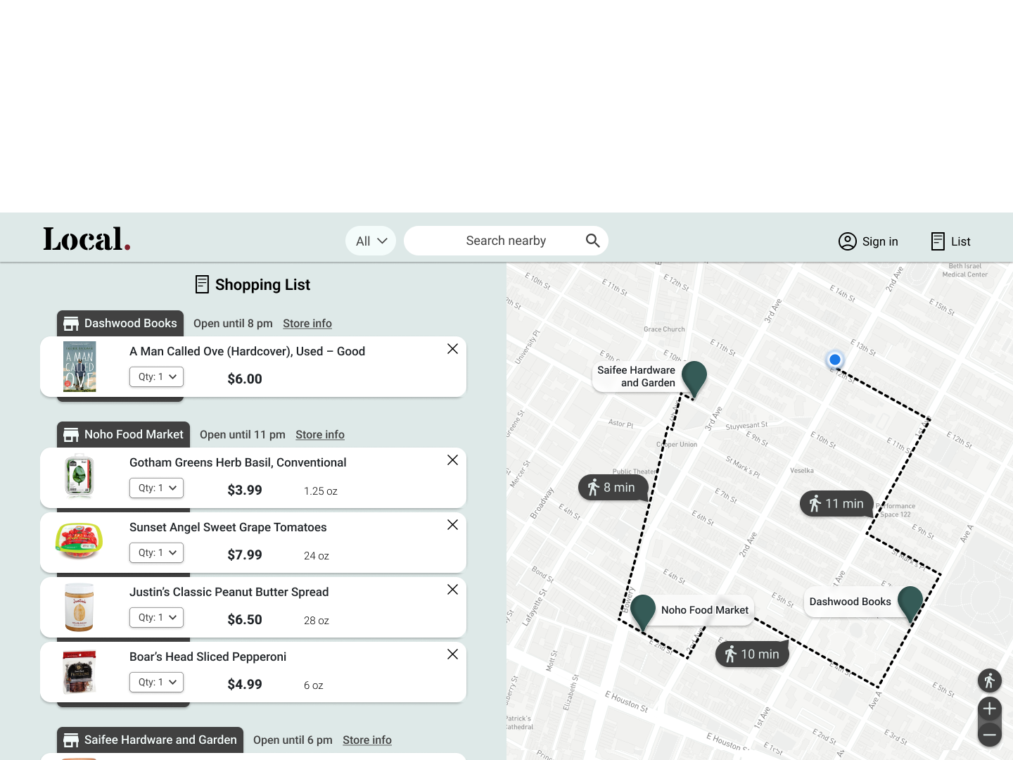
Task: Open the List icon in header
Action: (x=938, y=241)
